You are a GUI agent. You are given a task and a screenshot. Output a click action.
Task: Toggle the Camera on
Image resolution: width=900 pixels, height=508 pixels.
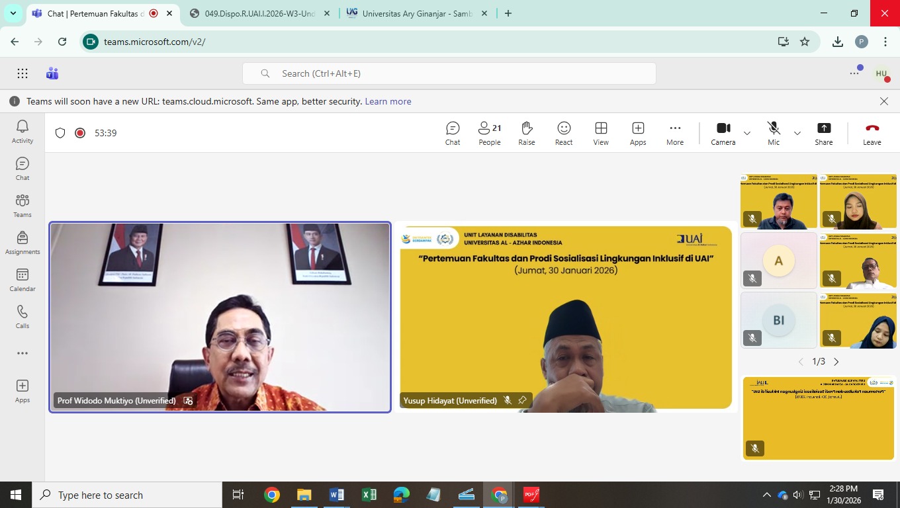[x=723, y=133]
